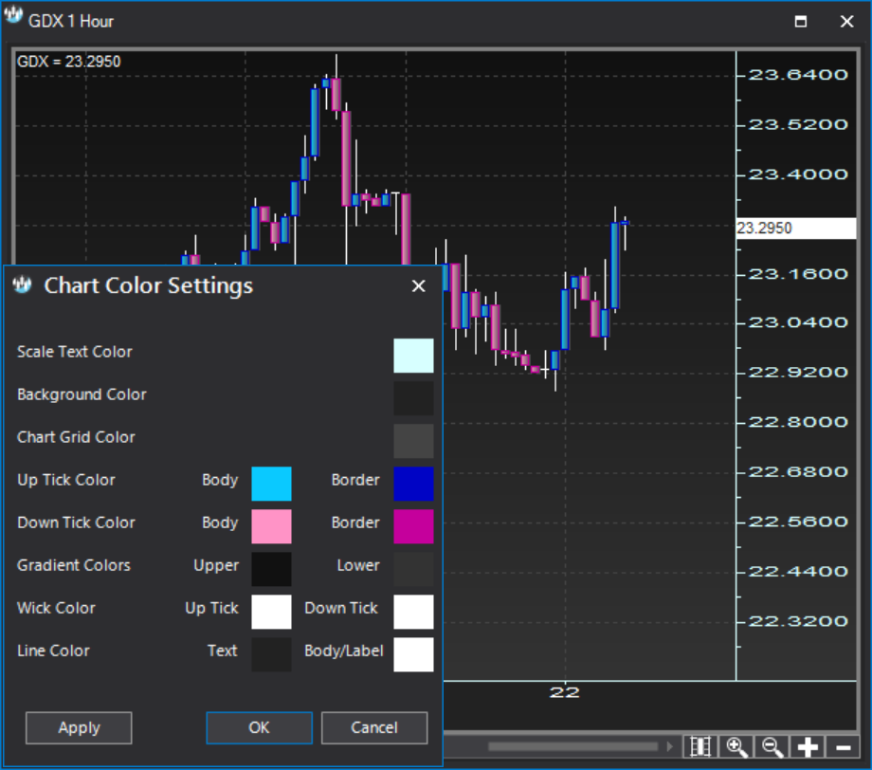The image size is (872, 770).
Task: Change the Down Tick Body pink swatch
Action: tap(271, 526)
